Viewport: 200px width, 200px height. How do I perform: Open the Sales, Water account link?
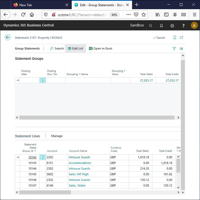coord(77,185)
